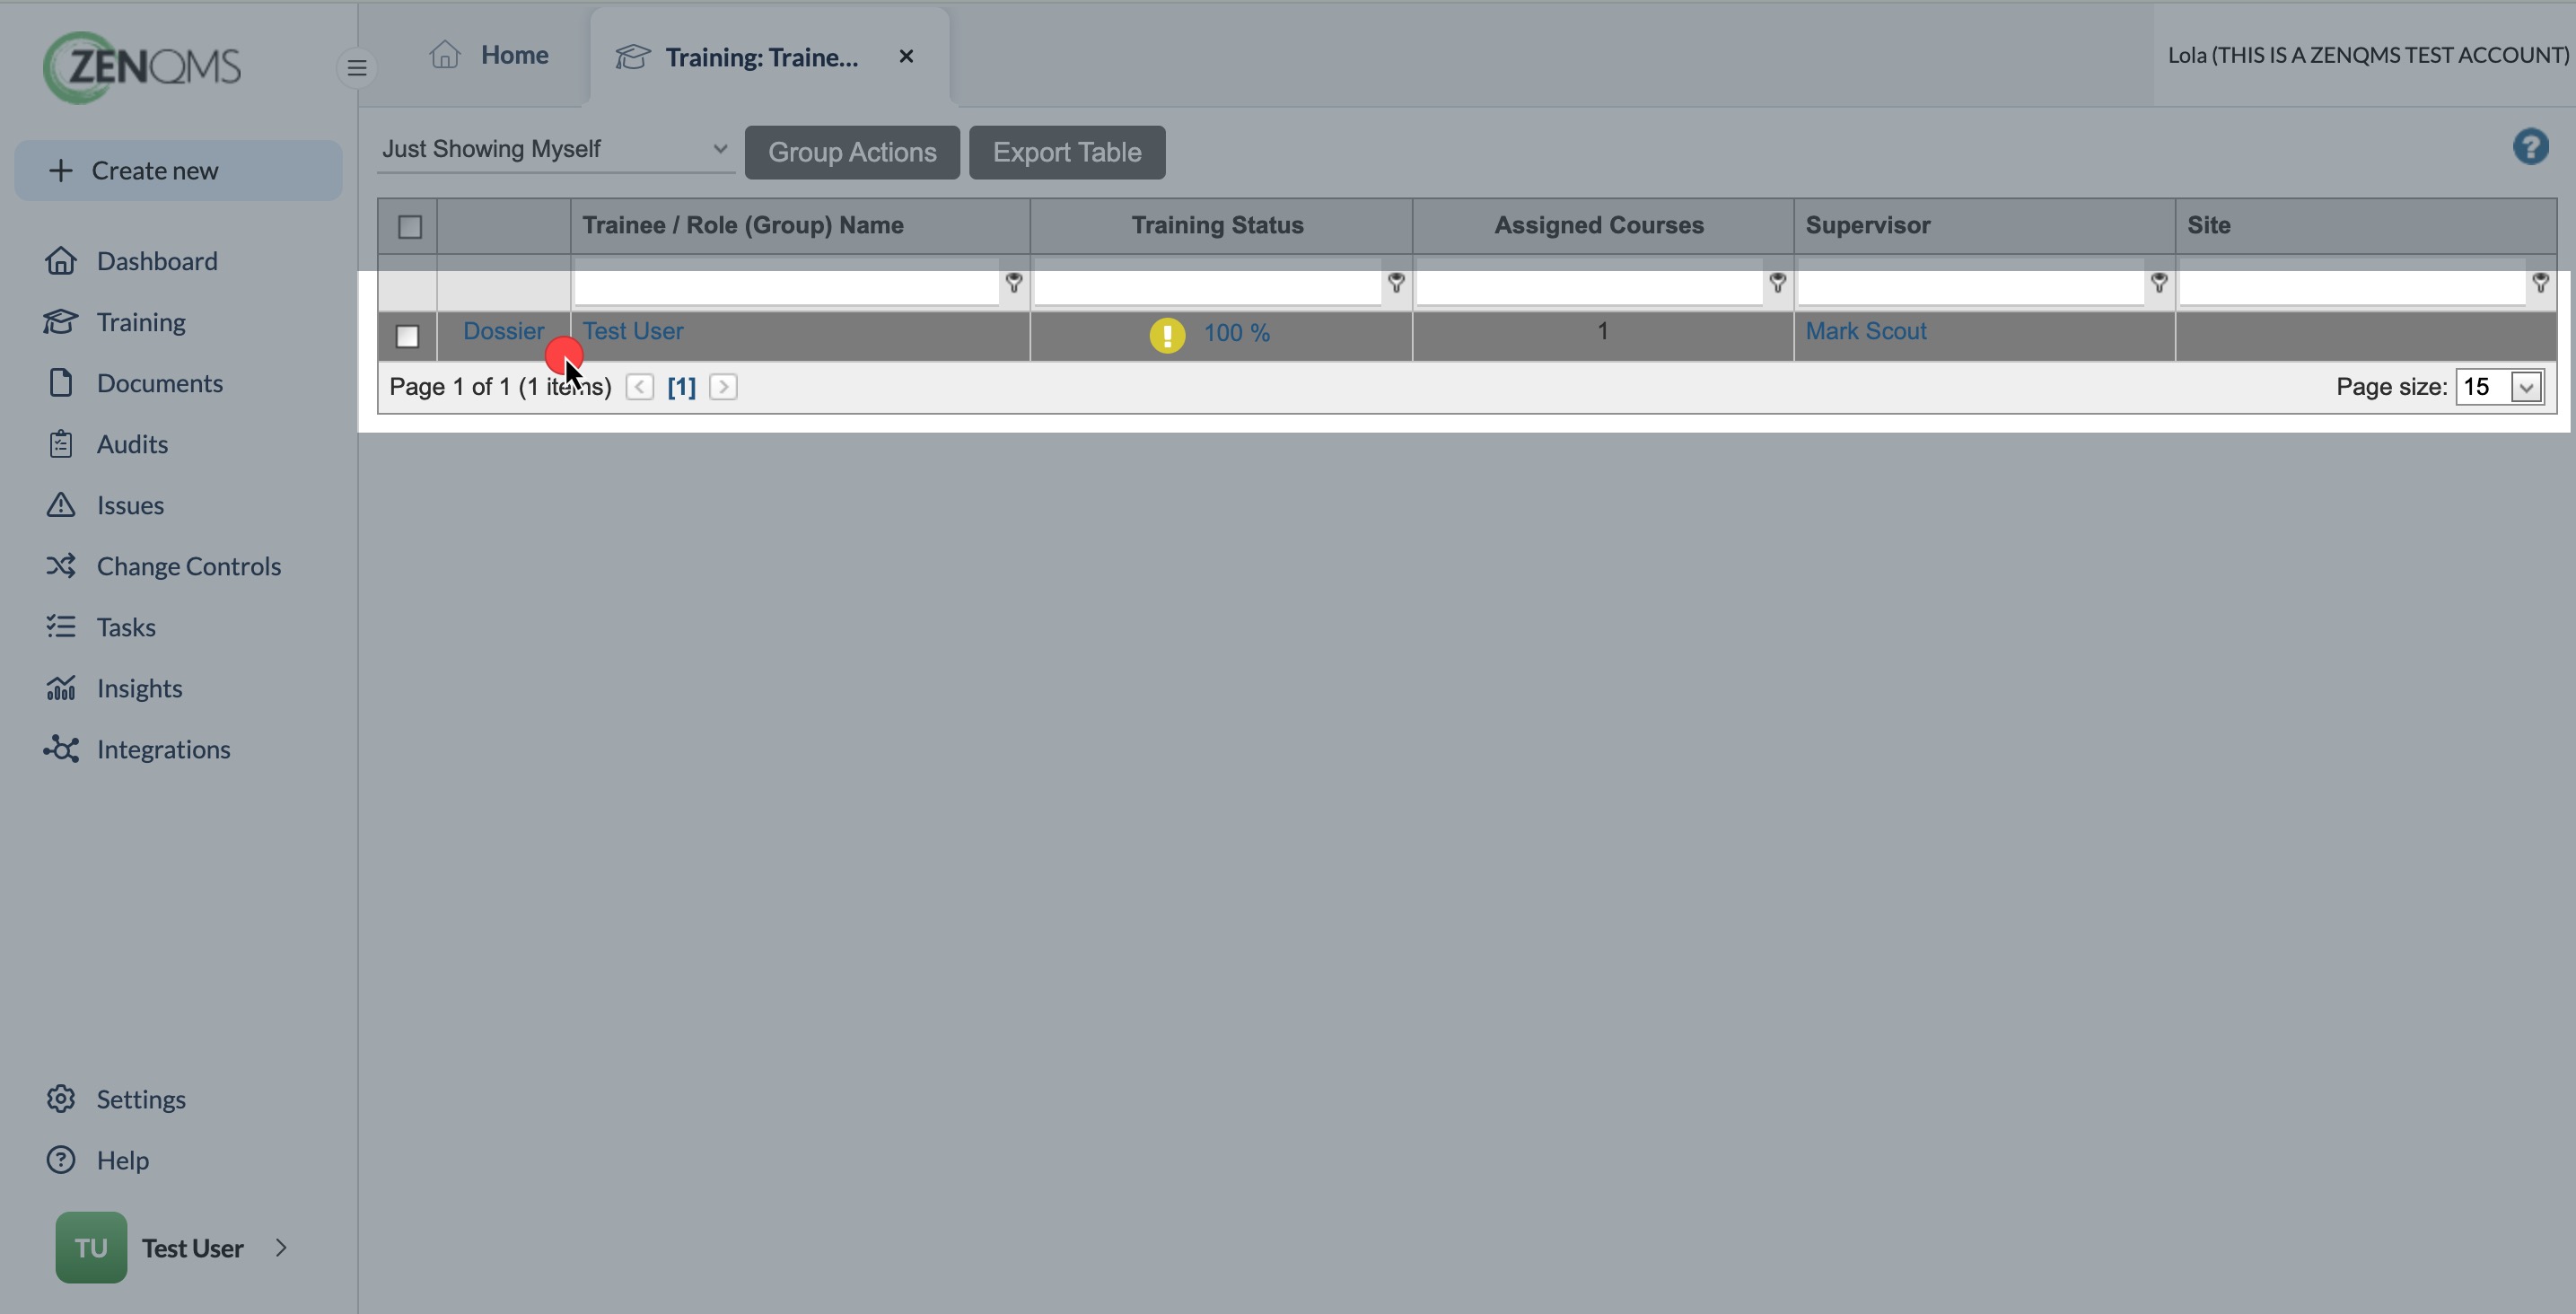The width and height of the screenshot is (2576, 1314).
Task: Click the assigned courses value 1
Action: click(1602, 331)
